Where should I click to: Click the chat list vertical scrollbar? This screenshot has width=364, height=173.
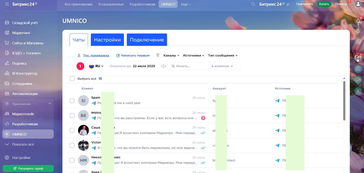344,100
